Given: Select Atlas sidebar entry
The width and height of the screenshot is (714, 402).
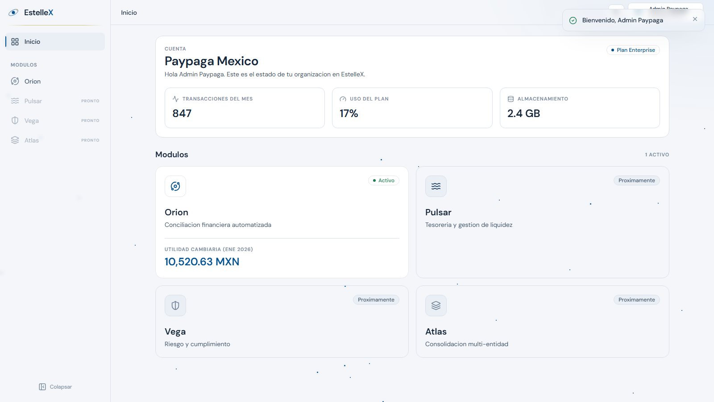Looking at the screenshot, I should pyautogui.click(x=55, y=140).
